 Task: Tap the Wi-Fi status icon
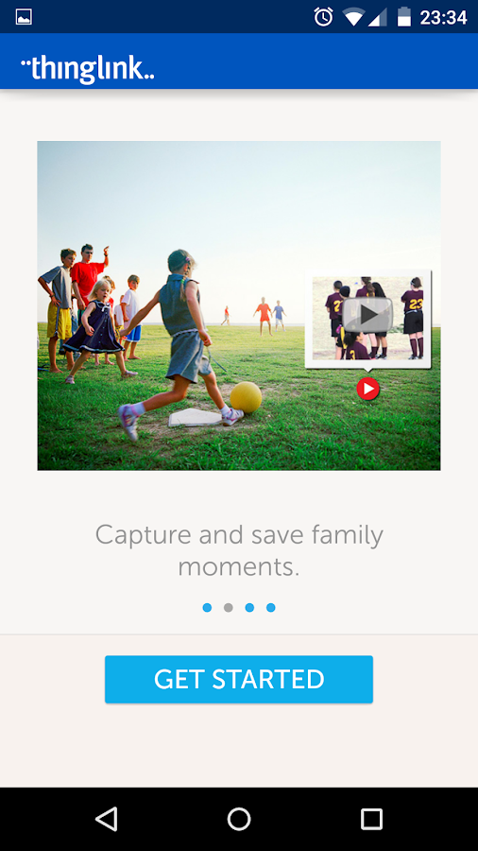353,17
